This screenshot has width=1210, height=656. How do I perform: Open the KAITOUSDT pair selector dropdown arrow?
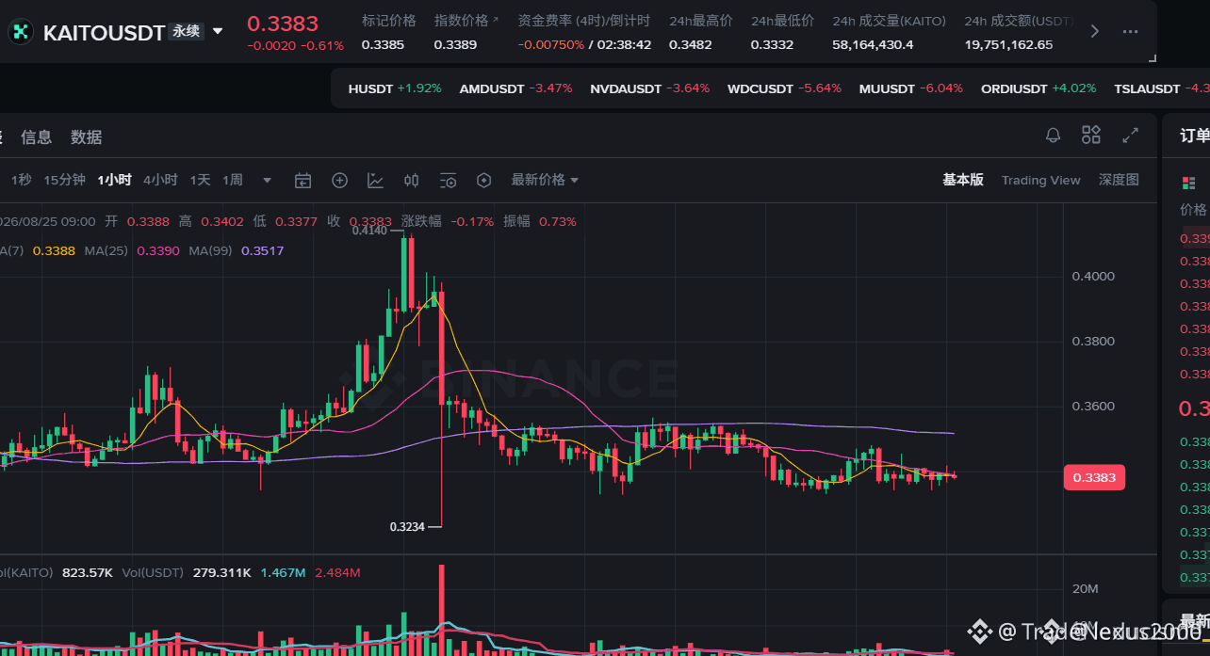click(218, 31)
